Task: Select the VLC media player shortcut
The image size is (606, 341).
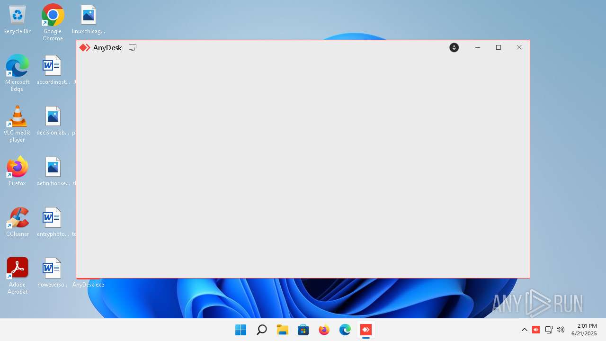Action: pos(17,124)
